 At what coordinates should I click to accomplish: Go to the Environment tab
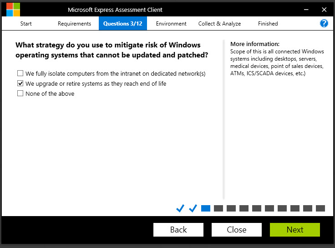[x=171, y=24]
